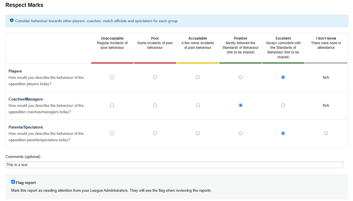Uncheck the Flag report checkbox
Image resolution: width=353 pixels, height=201 pixels.
pyautogui.click(x=13, y=182)
